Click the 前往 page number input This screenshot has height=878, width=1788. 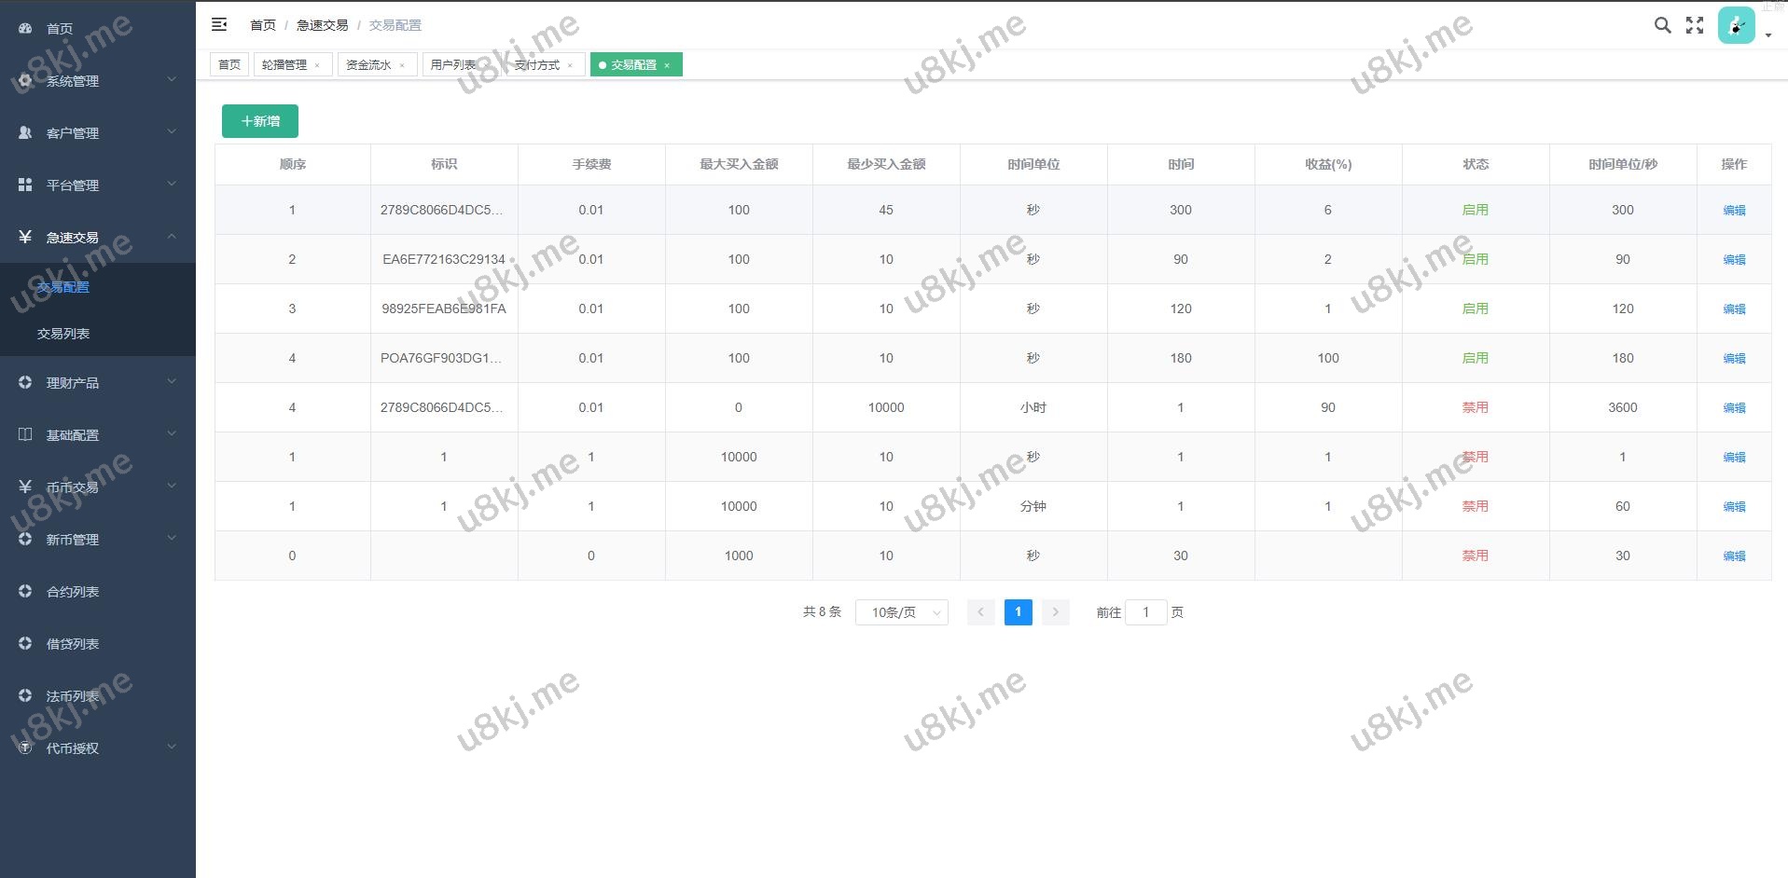tap(1145, 612)
